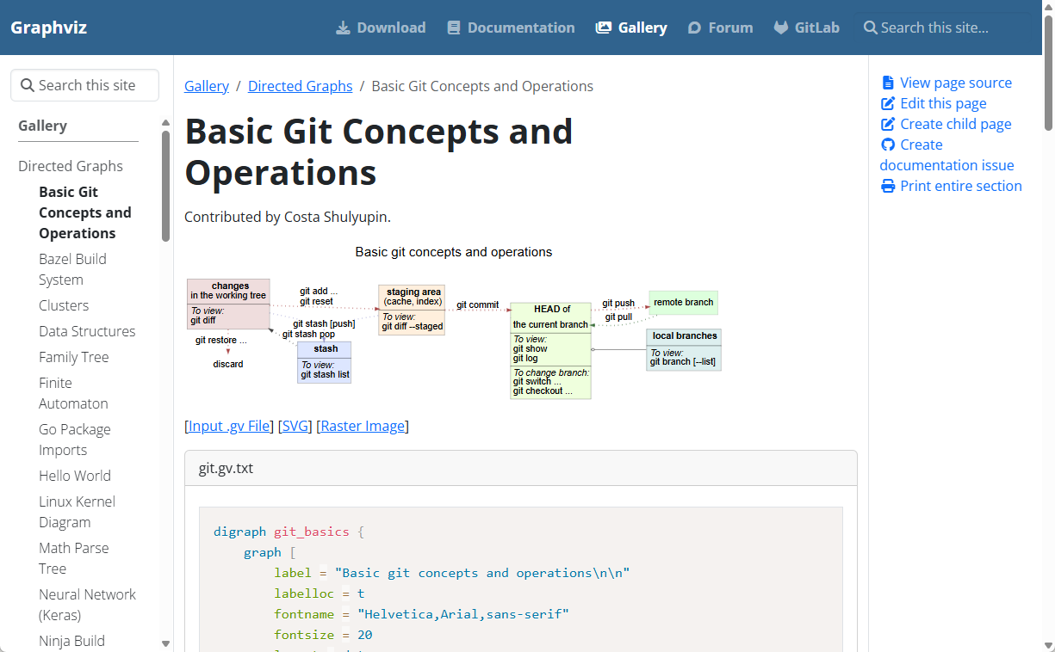
Task: Click the printer icon for Print section
Action: [889, 186]
